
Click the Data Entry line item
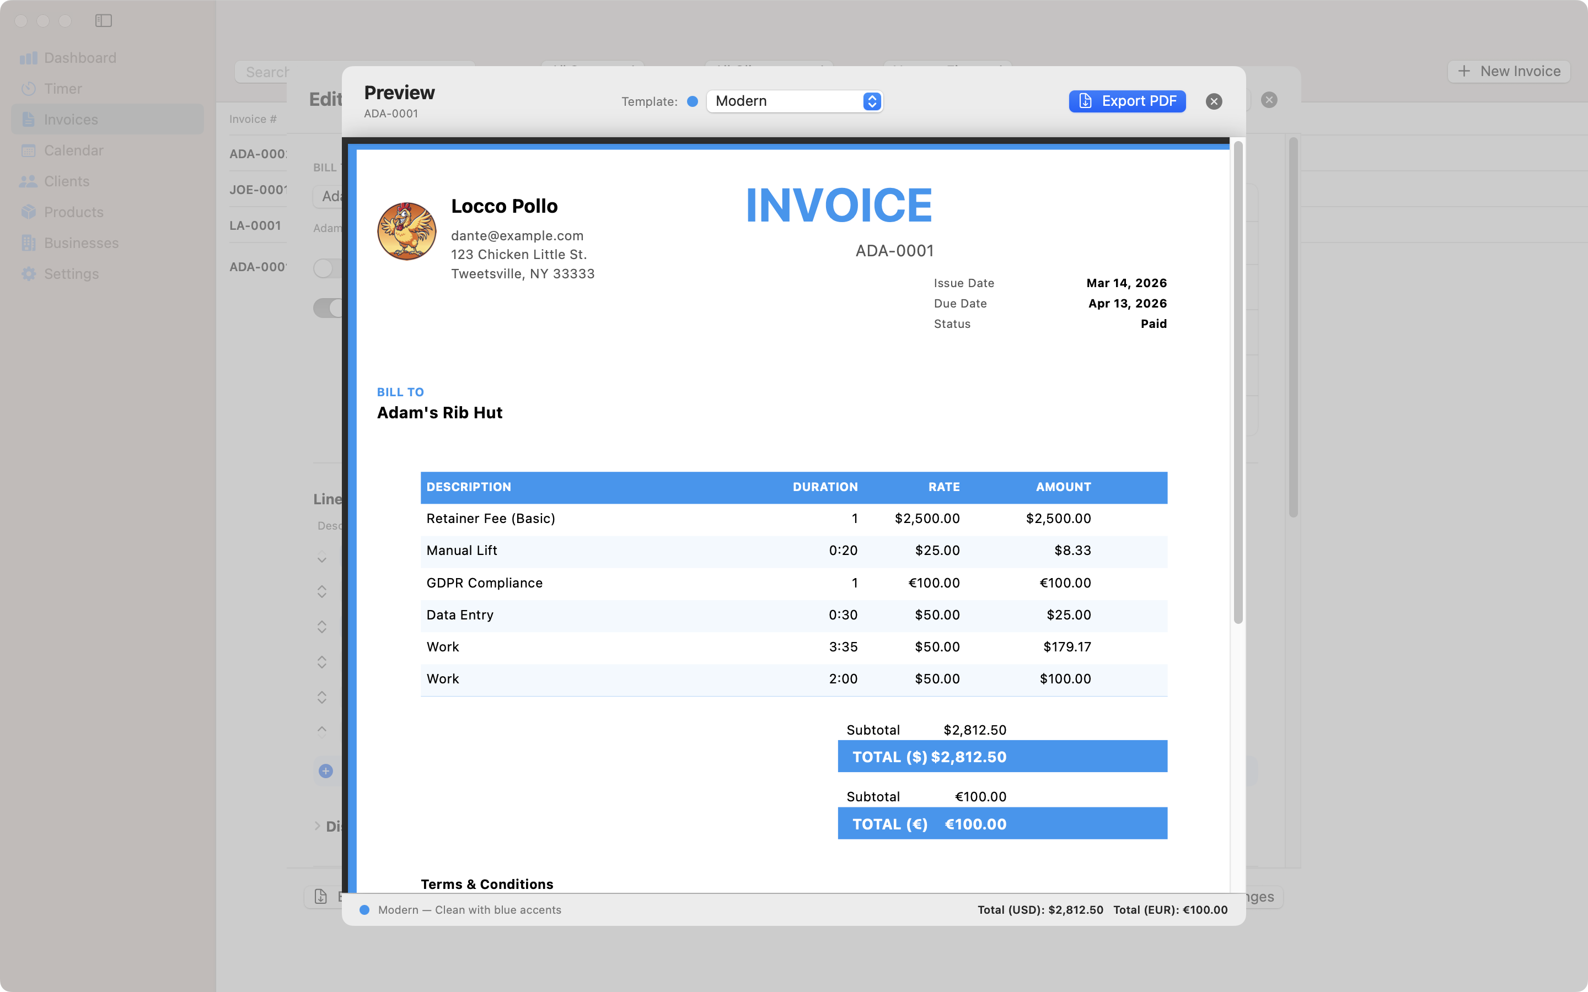(x=794, y=616)
